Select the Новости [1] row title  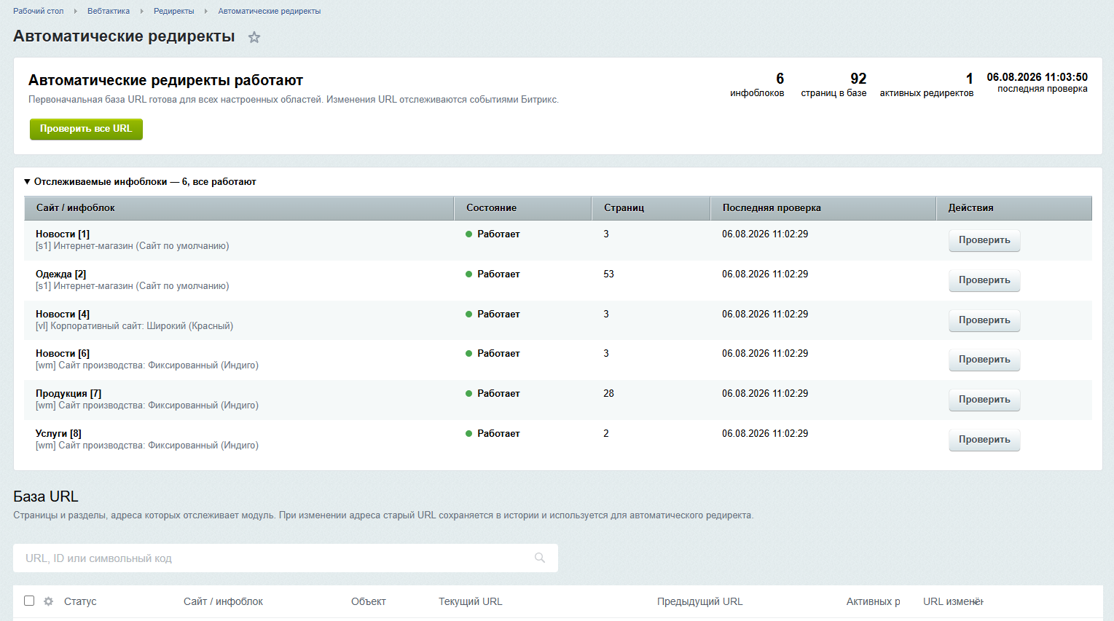pos(63,234)
